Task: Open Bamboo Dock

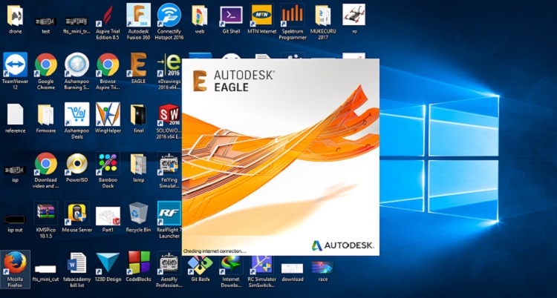Action: pyautogui.click(x=108, y=164)
